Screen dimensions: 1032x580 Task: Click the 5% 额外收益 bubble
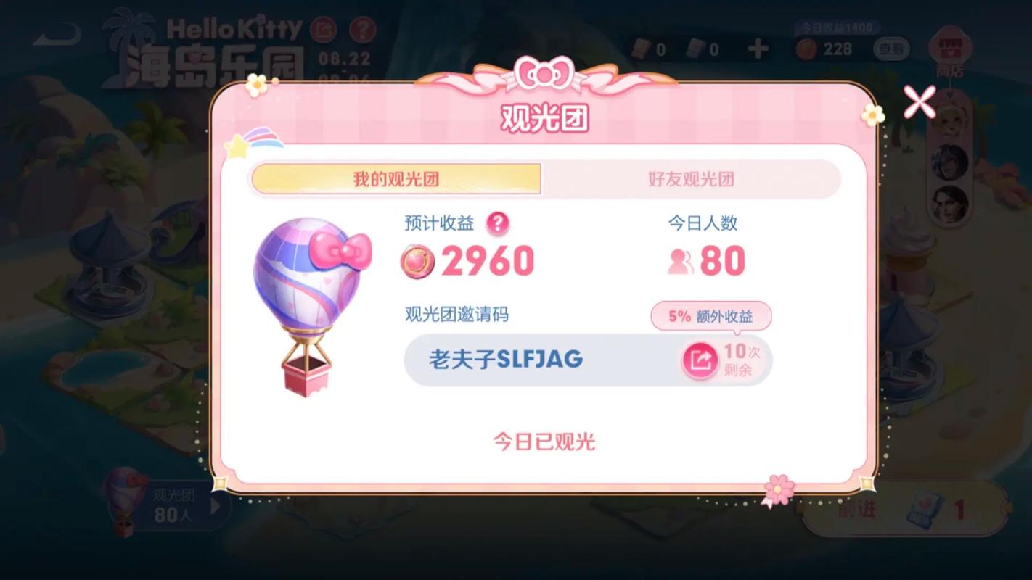tap(711, 316)
